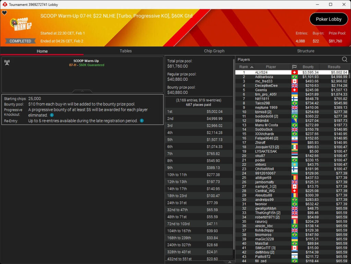Open Progressive Knockout info icon
Screen dimensions: 351x264
[52, 115]
